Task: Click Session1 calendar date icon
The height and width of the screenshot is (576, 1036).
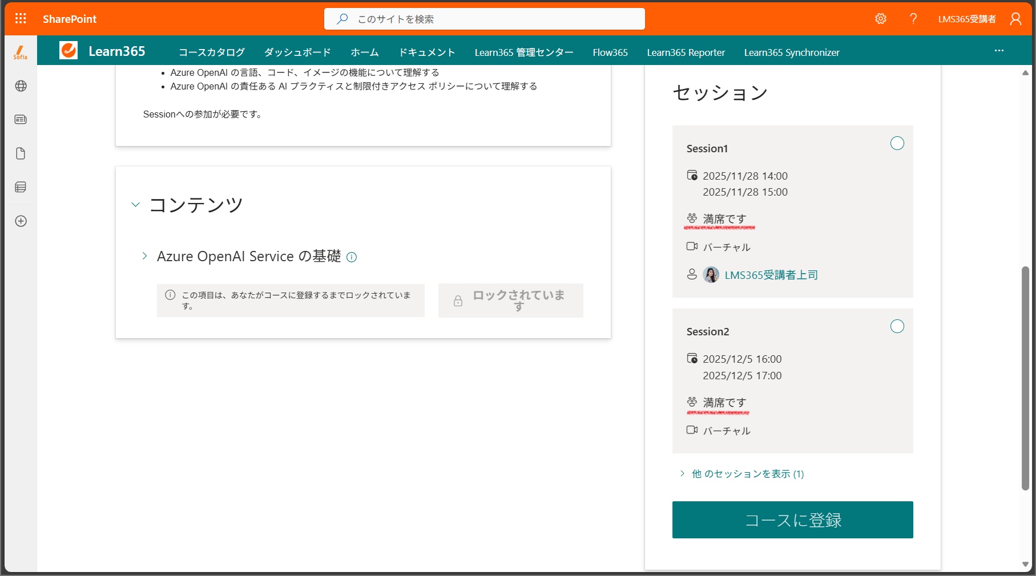Action: 692,175
